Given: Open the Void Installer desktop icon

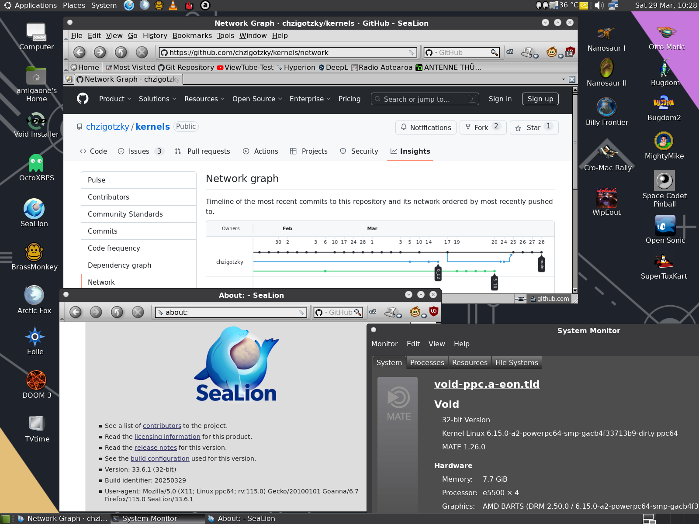Looking at the screenshot, I should coord(36,125).
